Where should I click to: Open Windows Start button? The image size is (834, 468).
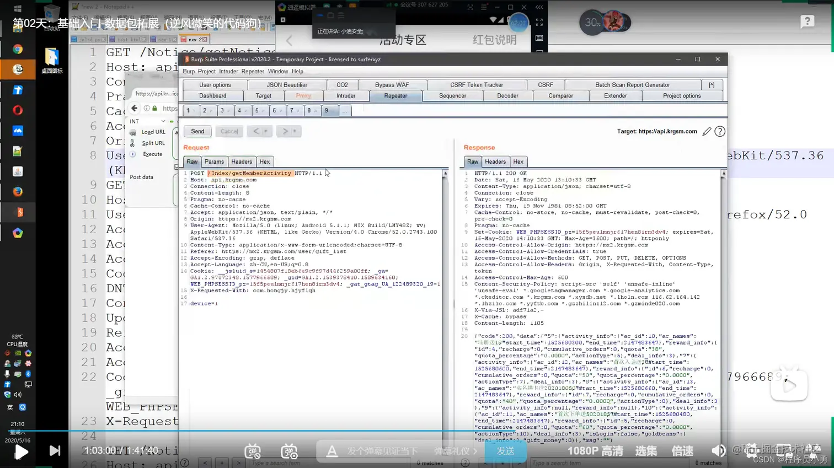[x=18, y=8]
